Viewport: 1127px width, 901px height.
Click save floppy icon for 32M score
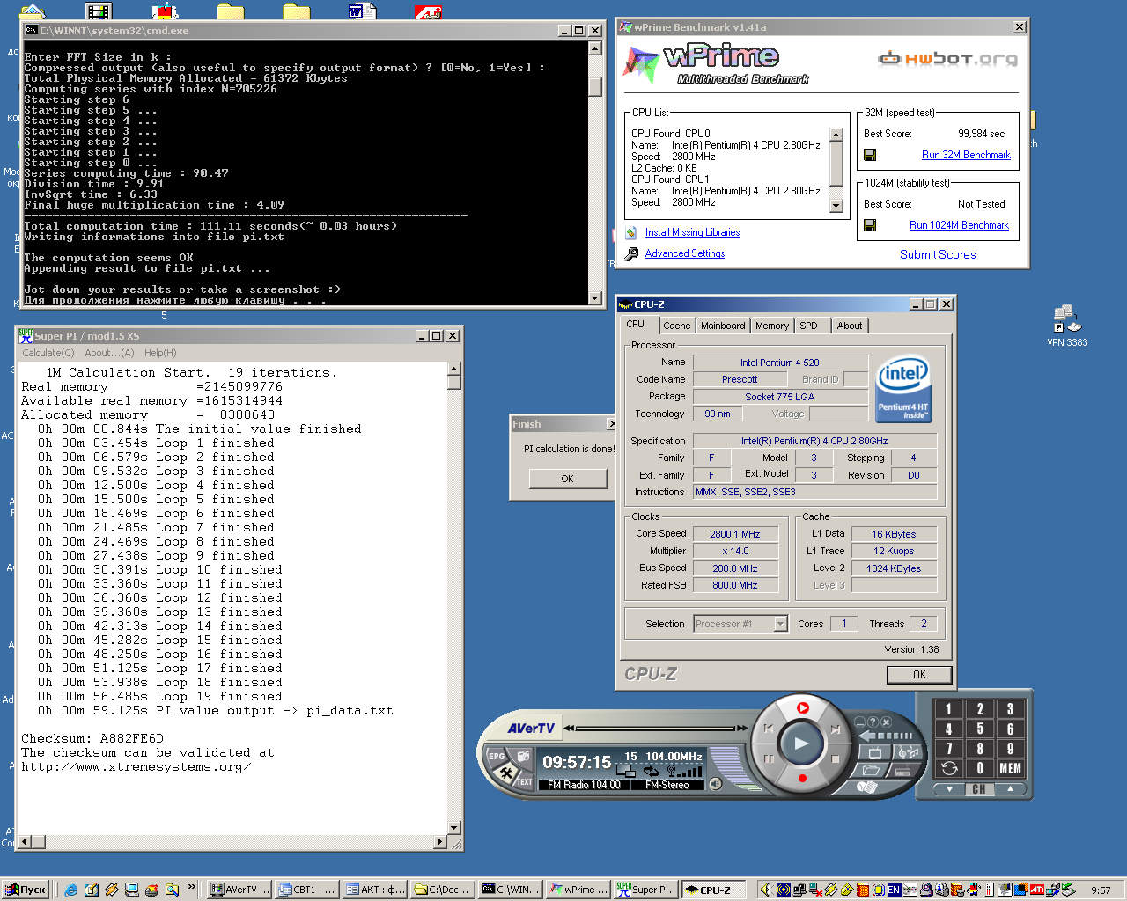[x=870, y=155]
